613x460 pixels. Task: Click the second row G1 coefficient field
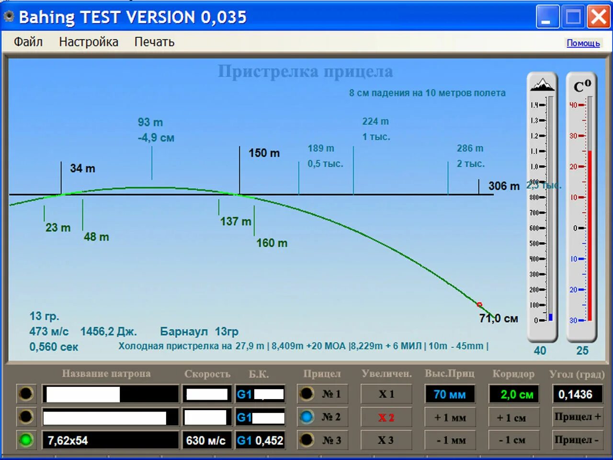tap(260, 417)
